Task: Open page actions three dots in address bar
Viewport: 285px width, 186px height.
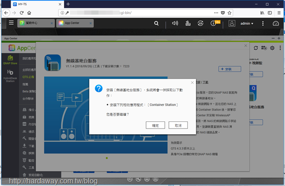Action: (216, 13)
